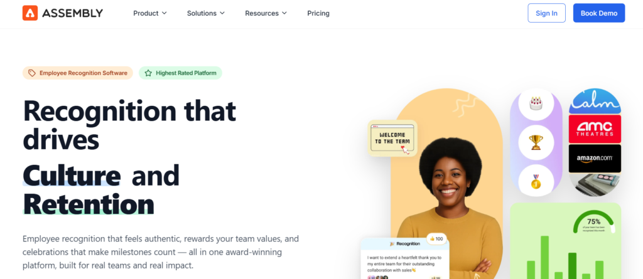The height and width of the screenshot is (279, 643).
Task: Click the star icon in Highest Rated badge
Action: [148, 73]
